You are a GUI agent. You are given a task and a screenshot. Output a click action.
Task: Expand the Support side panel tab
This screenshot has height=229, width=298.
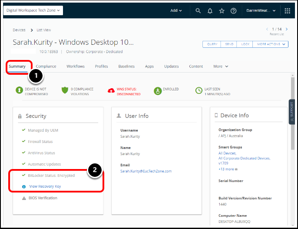292,112
